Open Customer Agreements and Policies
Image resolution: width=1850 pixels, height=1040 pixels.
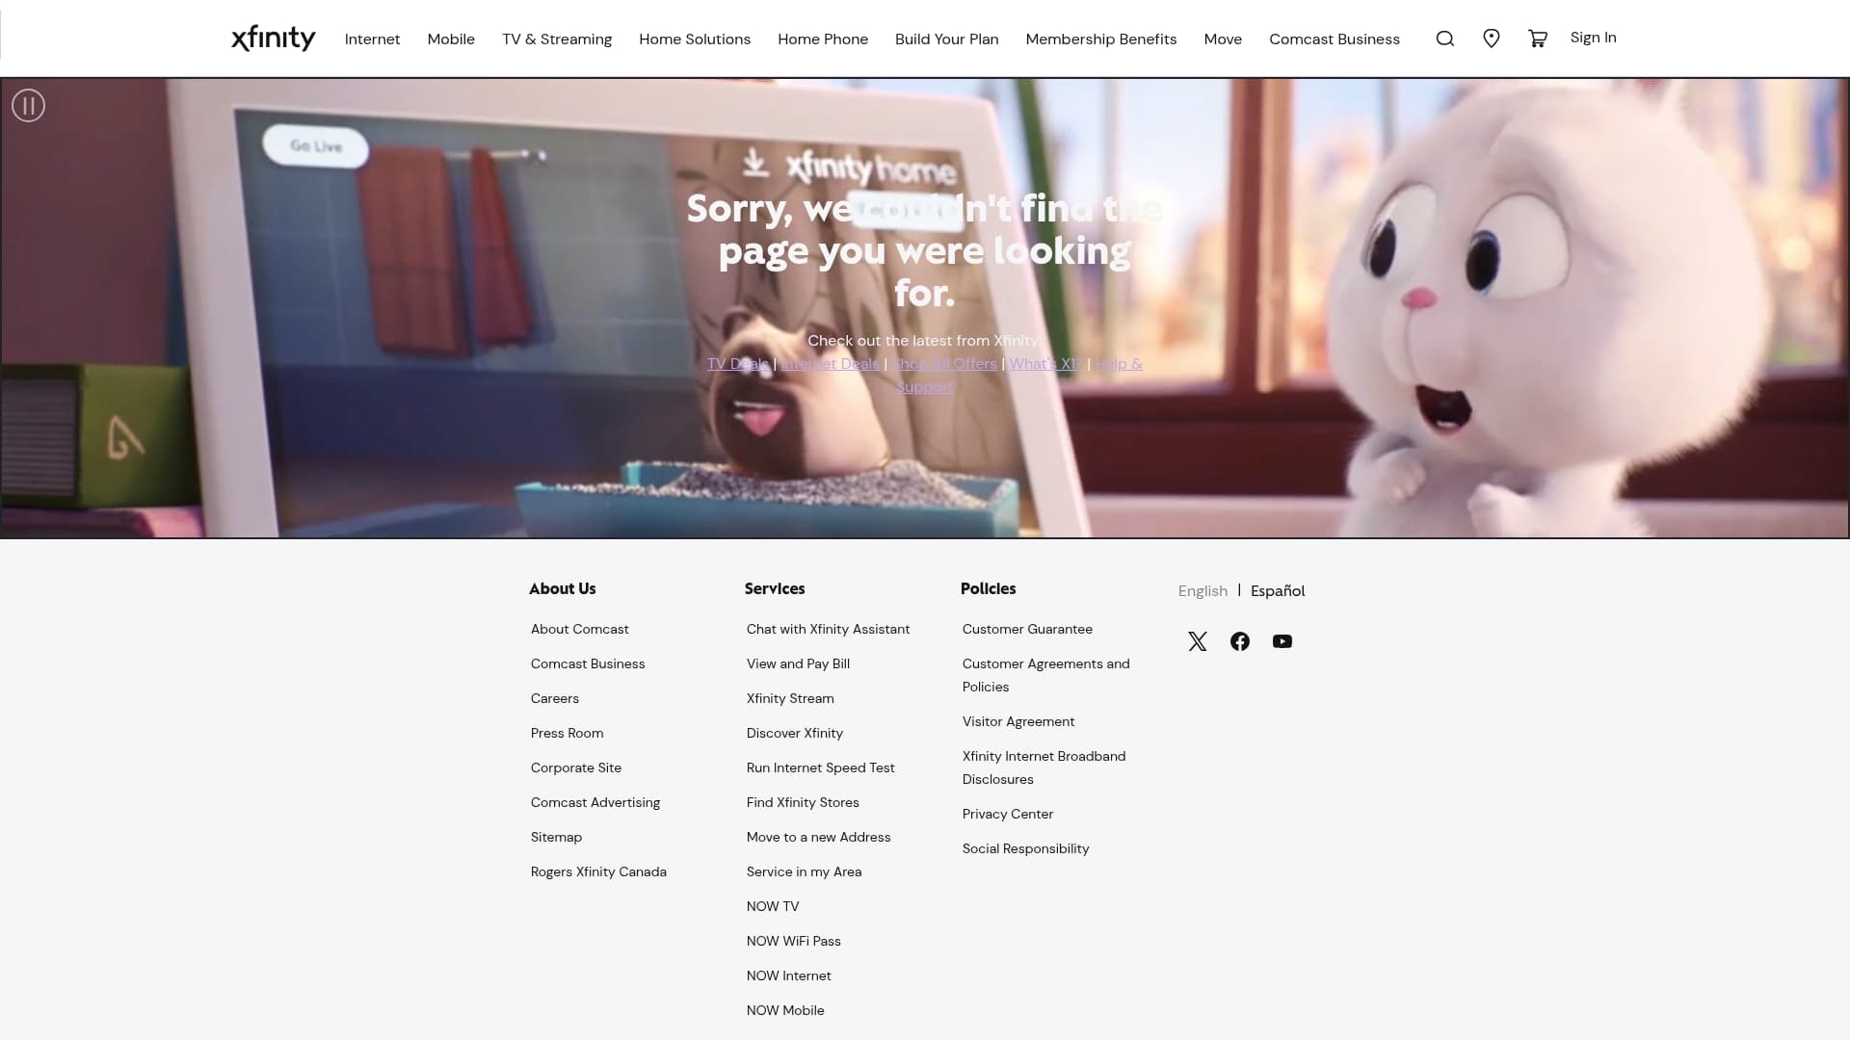1046,676
